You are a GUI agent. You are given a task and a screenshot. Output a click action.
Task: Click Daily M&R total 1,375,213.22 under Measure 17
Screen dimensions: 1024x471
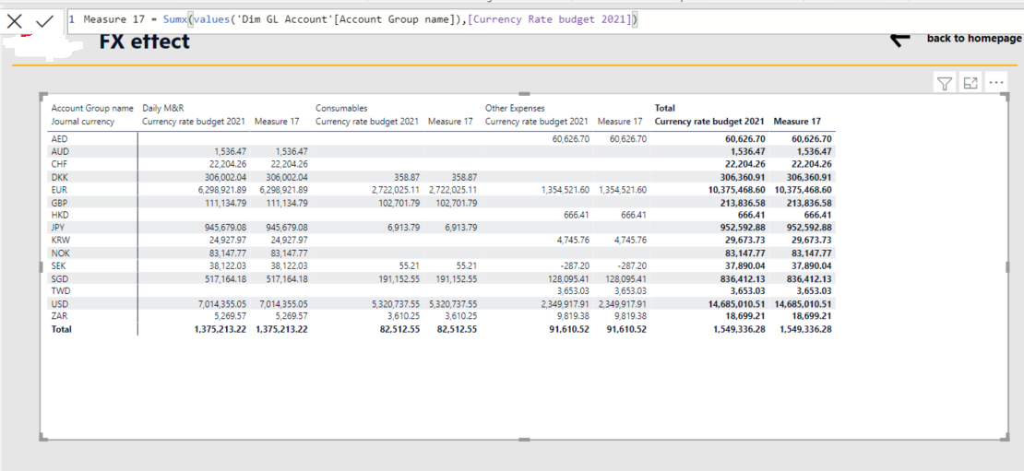[x=281, y=329]
